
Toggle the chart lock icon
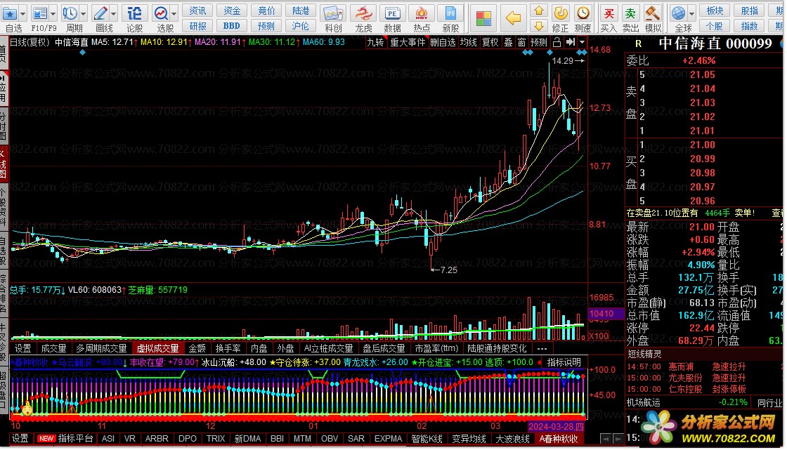pyautogui.click(x=557, y=43)
